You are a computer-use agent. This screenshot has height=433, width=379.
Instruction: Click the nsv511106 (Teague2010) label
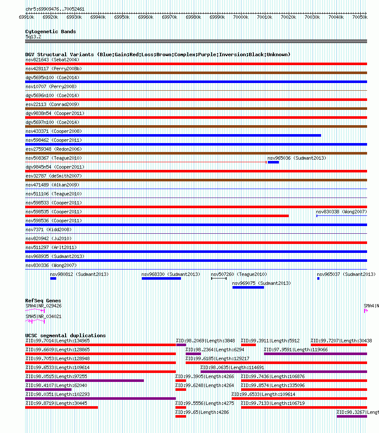(x=54, y=194)
